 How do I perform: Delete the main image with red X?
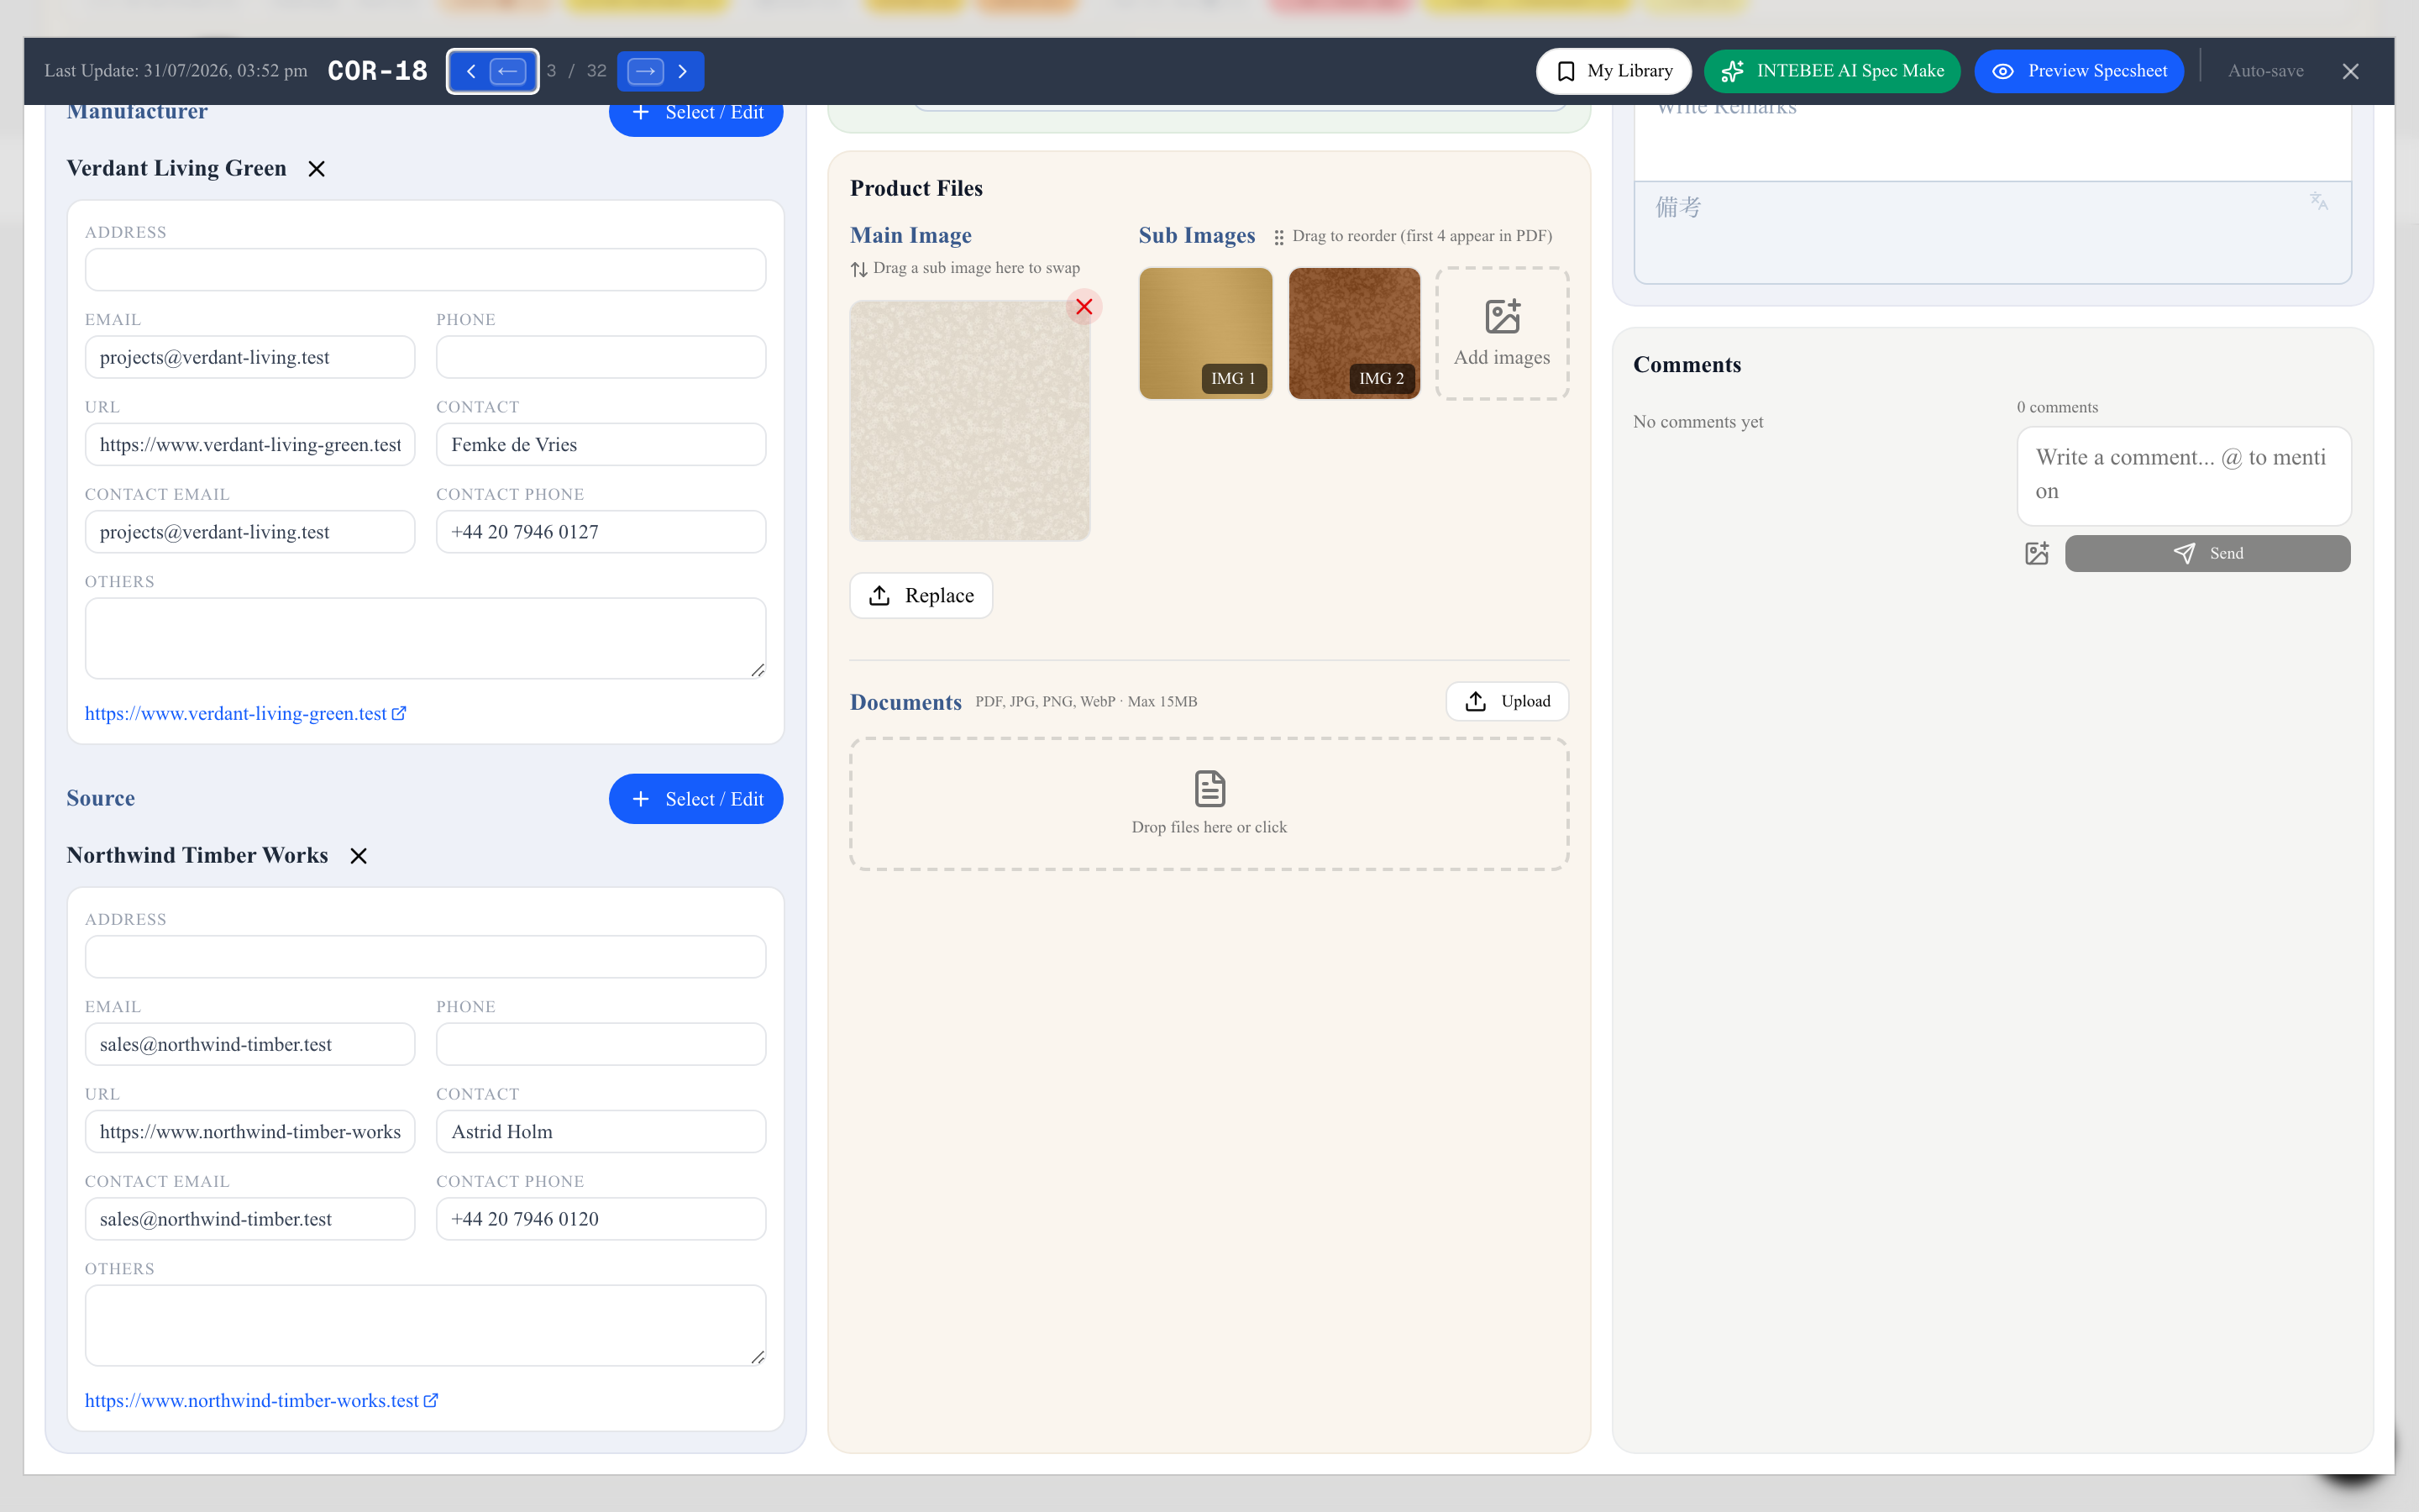[x=1084, y=307]
